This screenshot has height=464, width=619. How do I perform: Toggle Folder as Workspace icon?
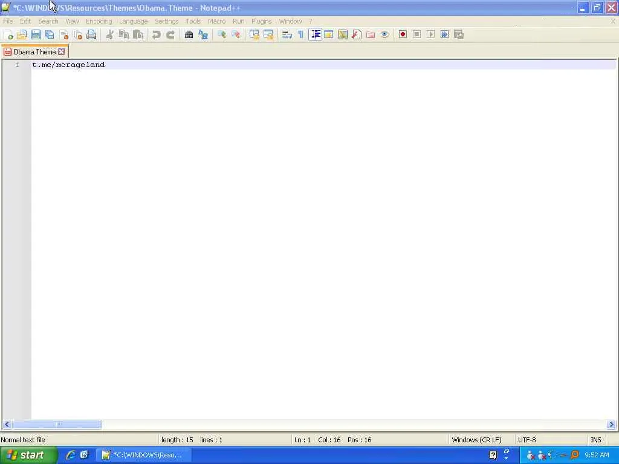tap(371, 34)
